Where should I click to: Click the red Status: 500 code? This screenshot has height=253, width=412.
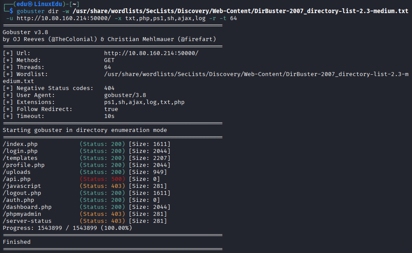[x=102, y=179]
